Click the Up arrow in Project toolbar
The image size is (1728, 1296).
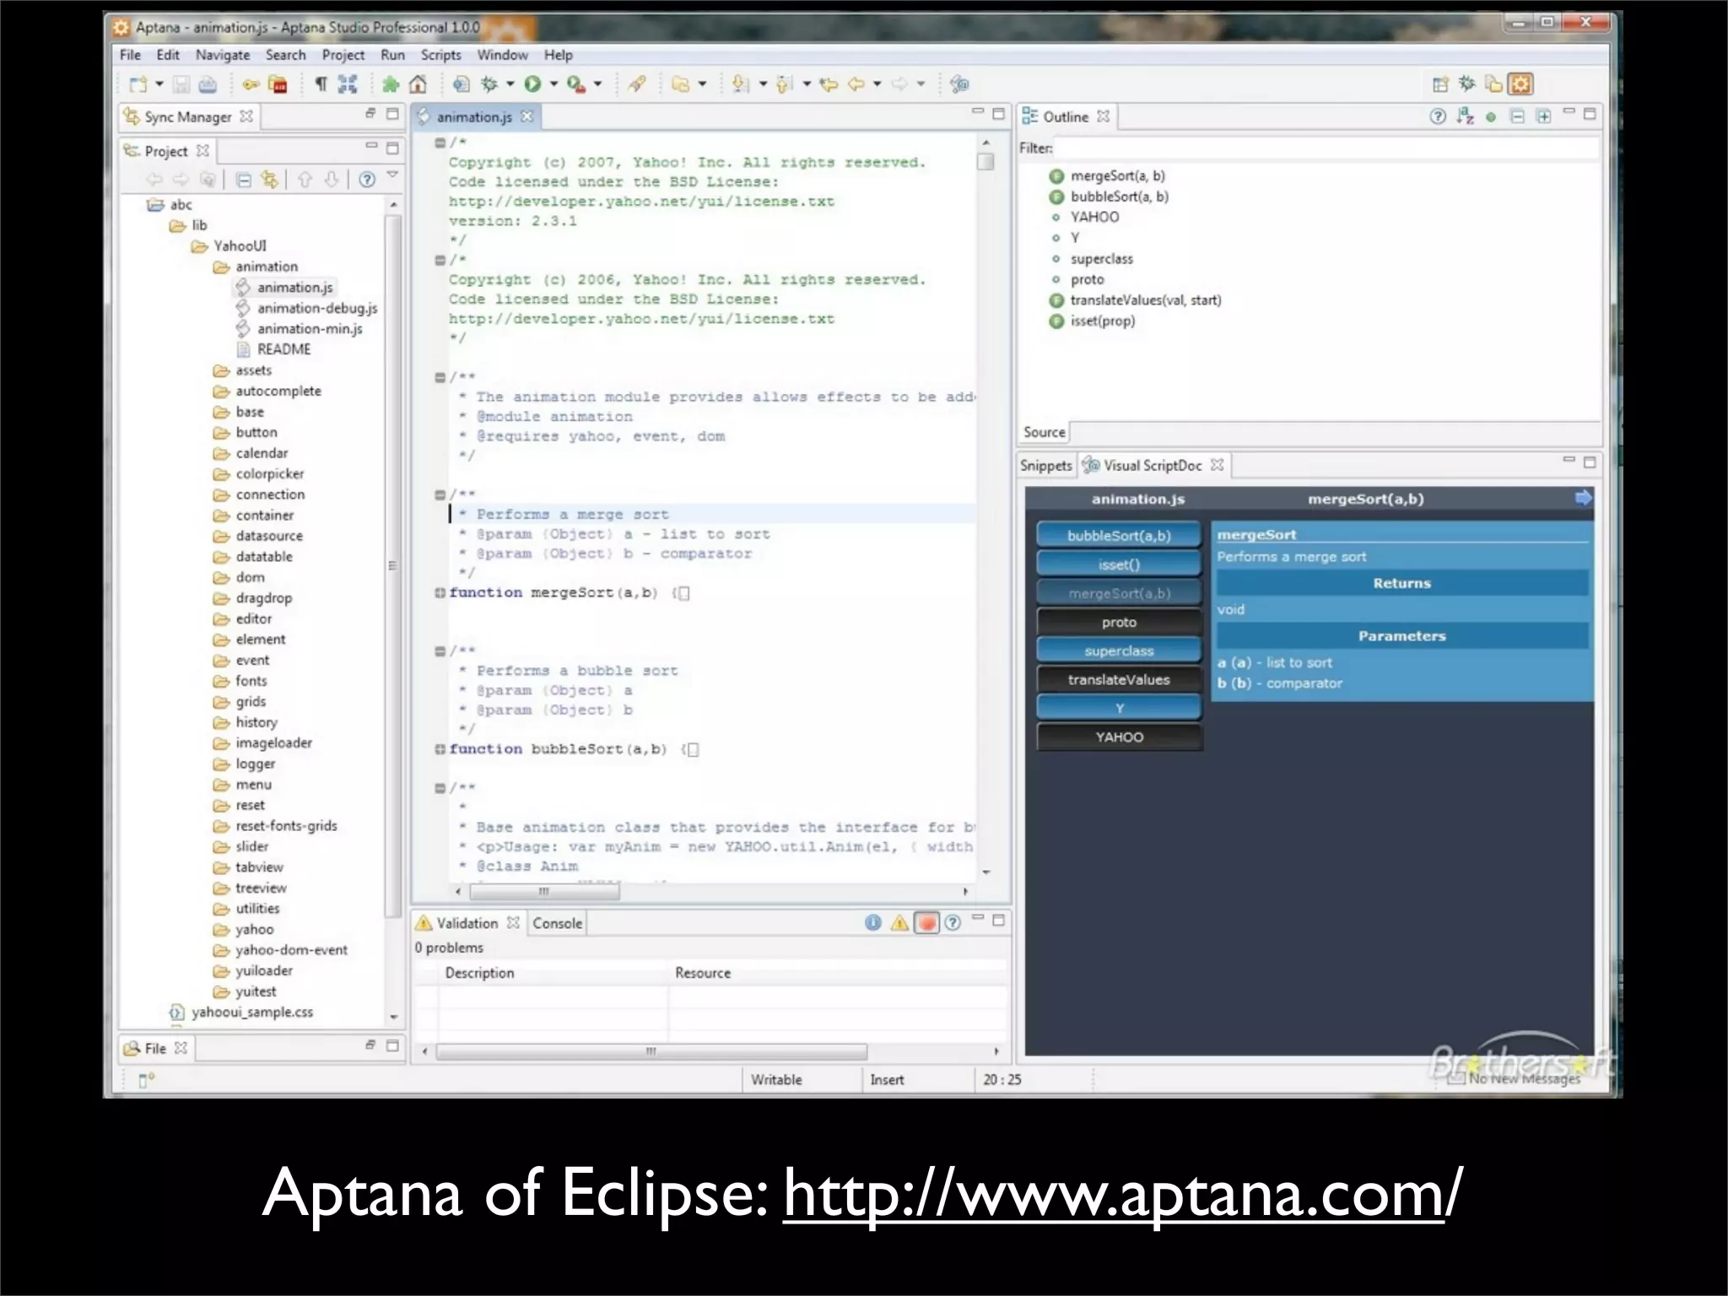(x=305, y=179)
